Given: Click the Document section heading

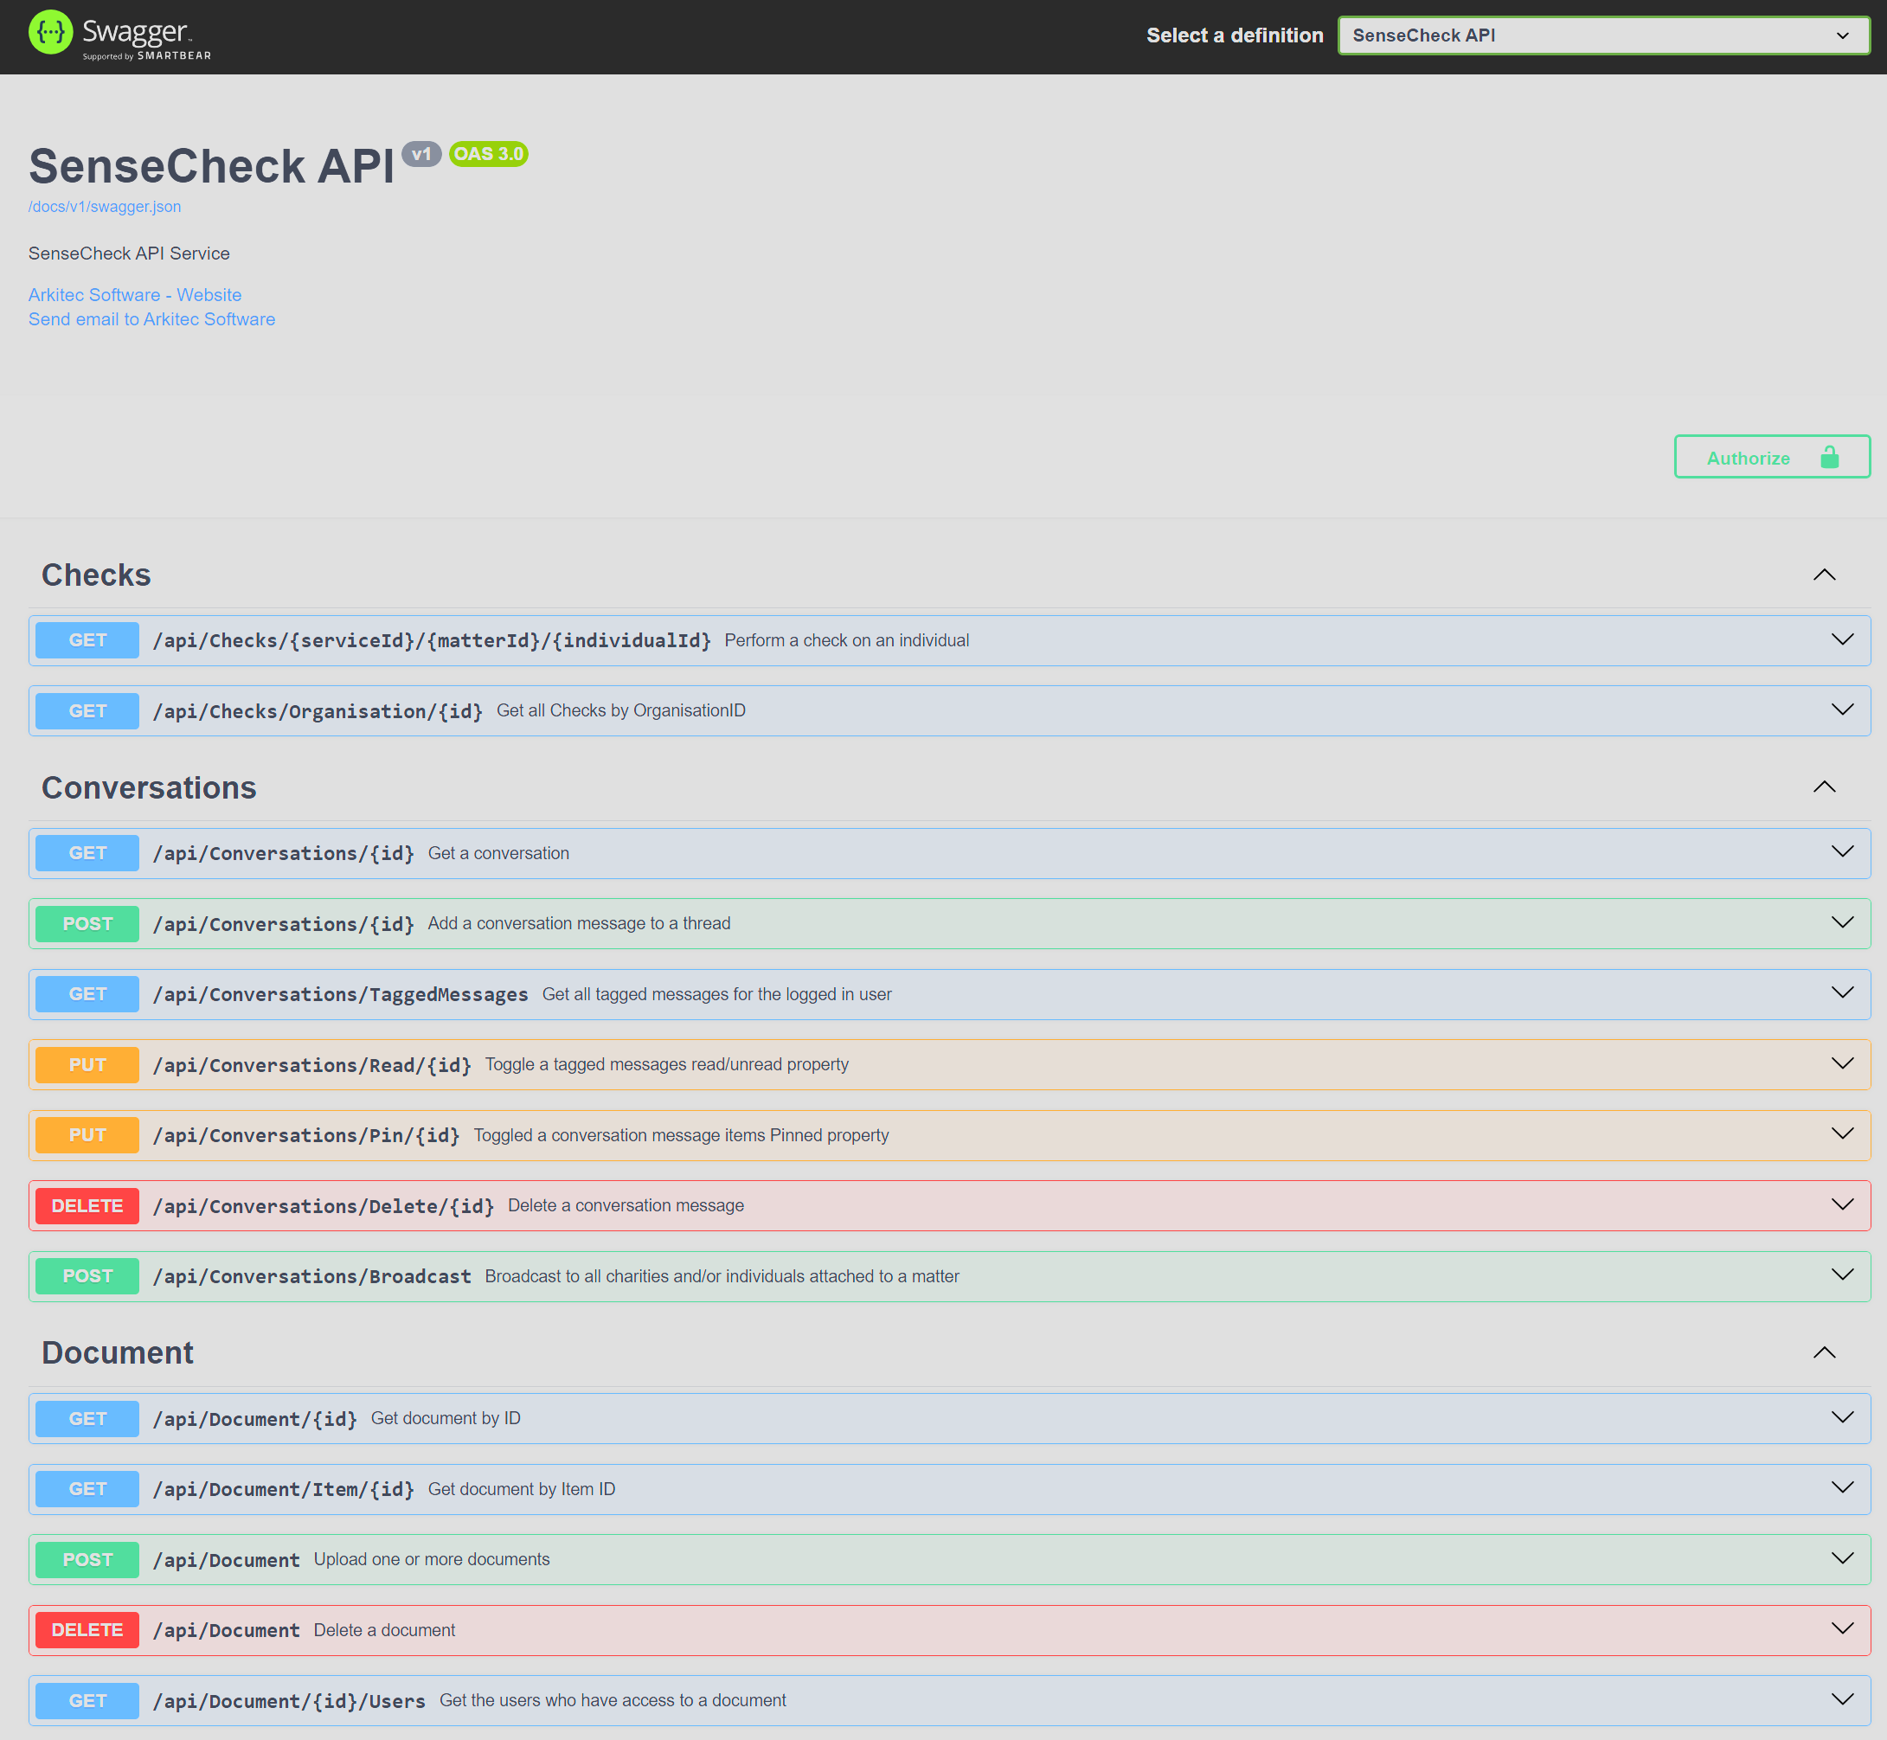Looking at the screenshot, I should pyautogui.click(x=118, y=1352).
